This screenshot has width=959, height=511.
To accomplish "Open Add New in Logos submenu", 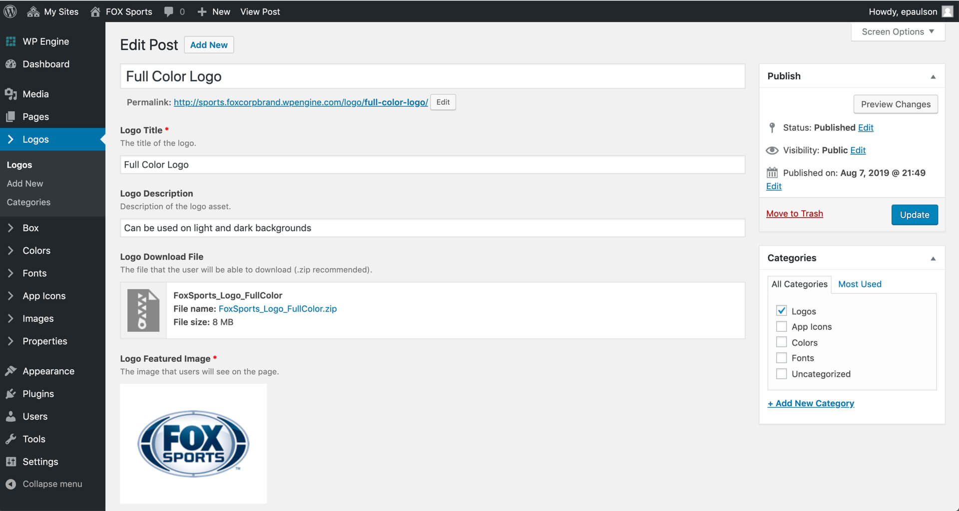I will (x=25, y=184).
